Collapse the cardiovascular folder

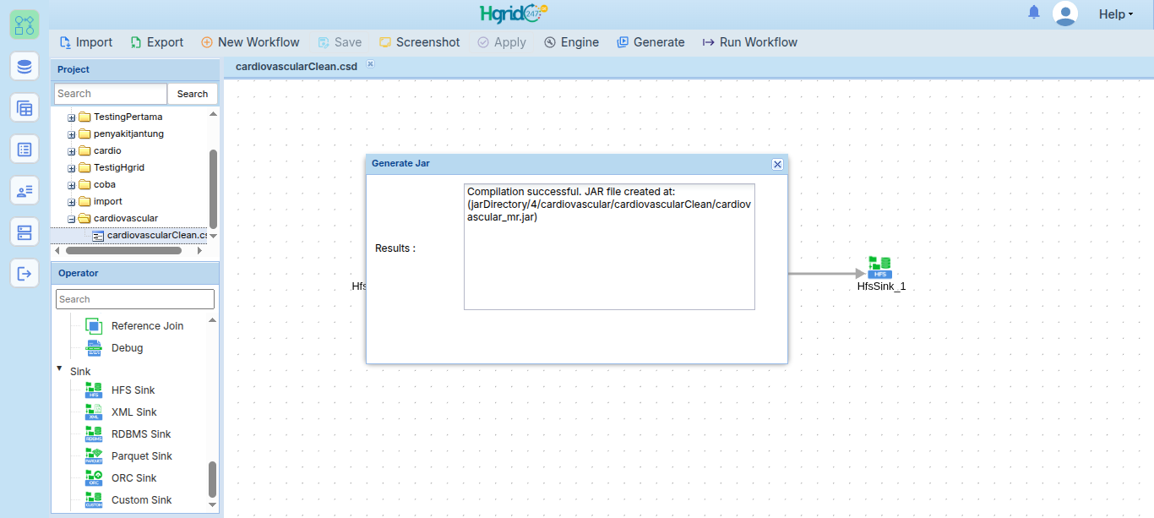click(72, 219)
